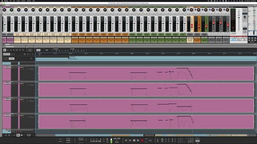Select the second pink track's note clip
The height and width of the screenshot is (144, 257).
146,90
